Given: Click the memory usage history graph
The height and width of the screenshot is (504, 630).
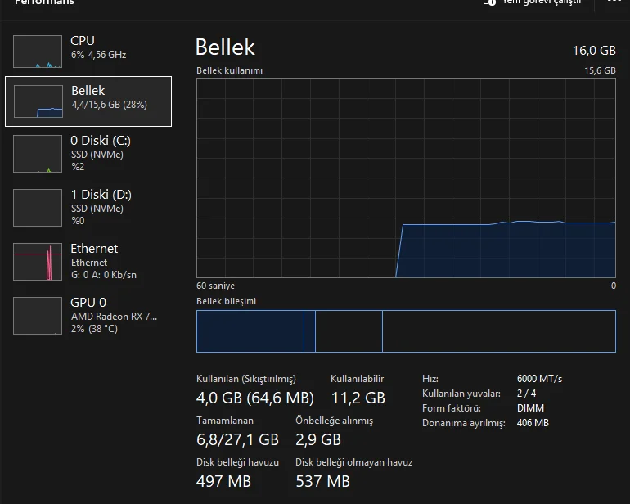Looking at the screenshot, I should click(x=406, y=178).
